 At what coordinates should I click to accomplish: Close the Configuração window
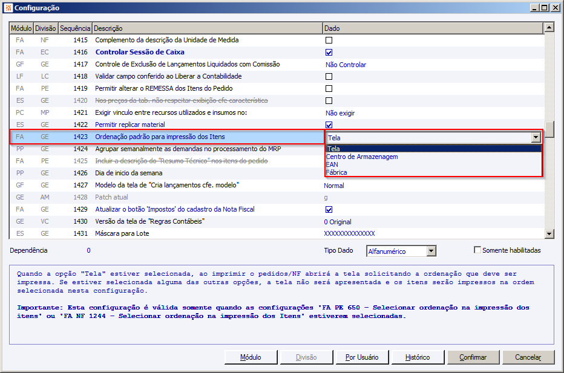[556, 7]
